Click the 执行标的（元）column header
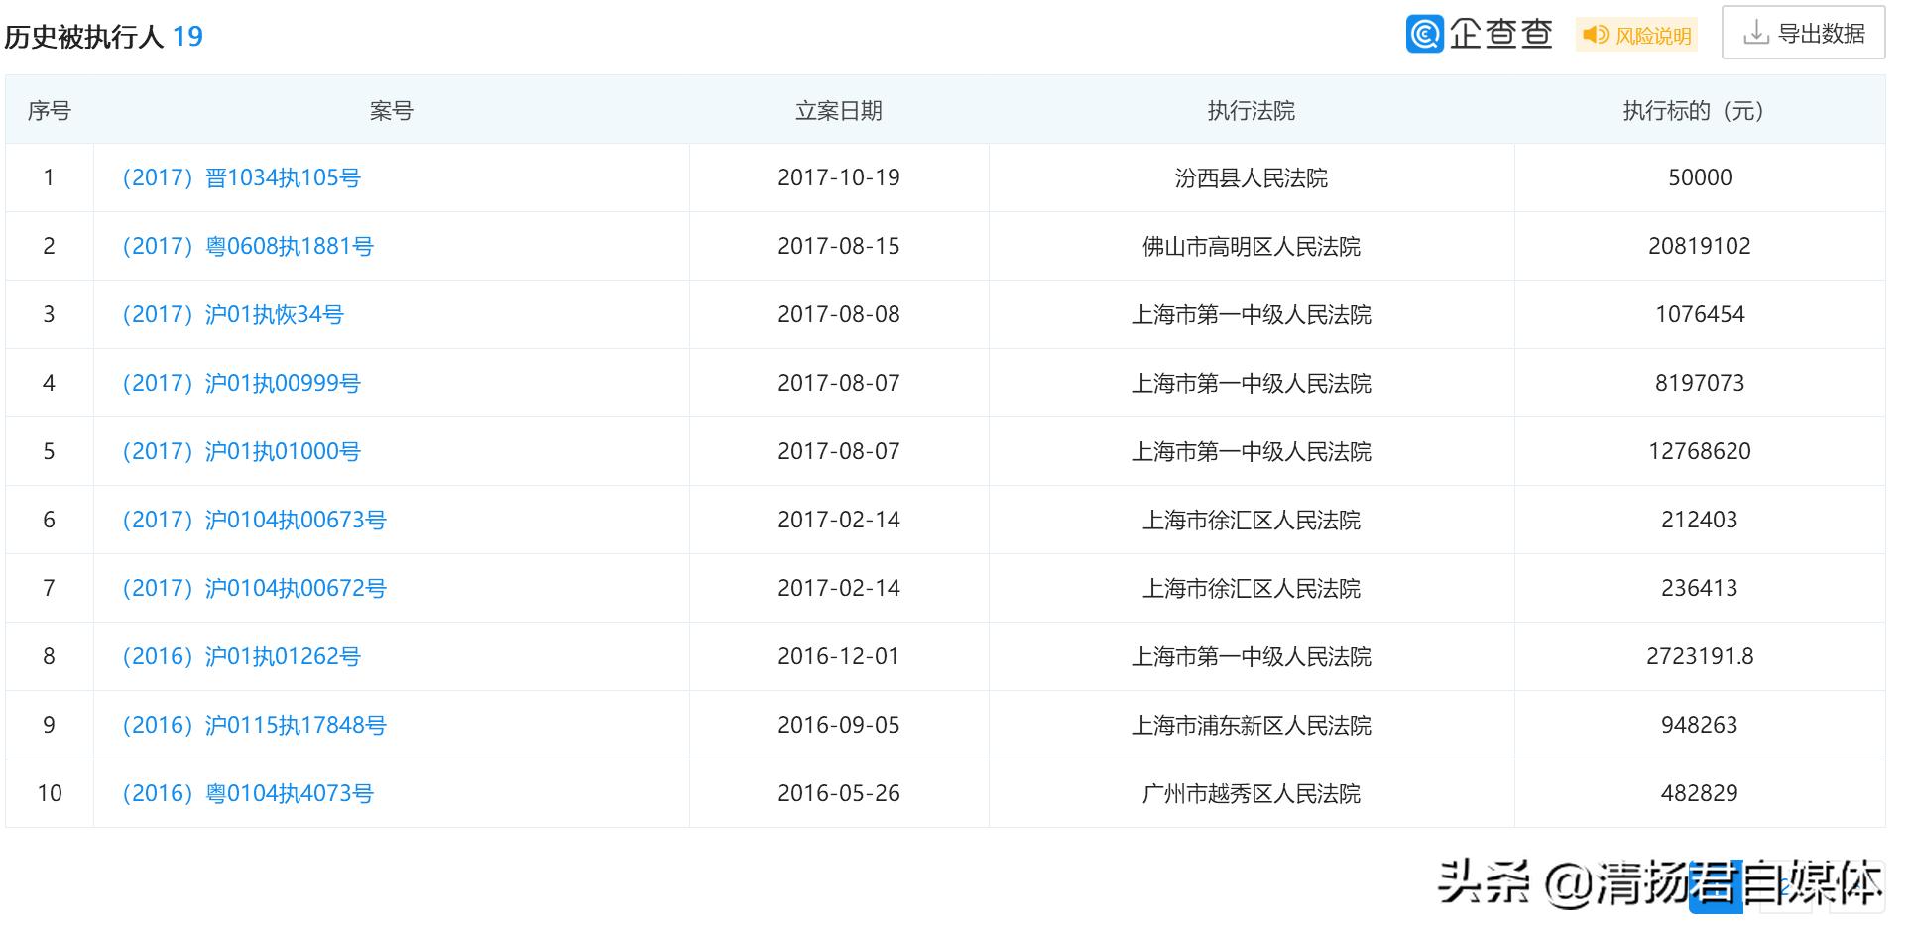 point(1692,111)
